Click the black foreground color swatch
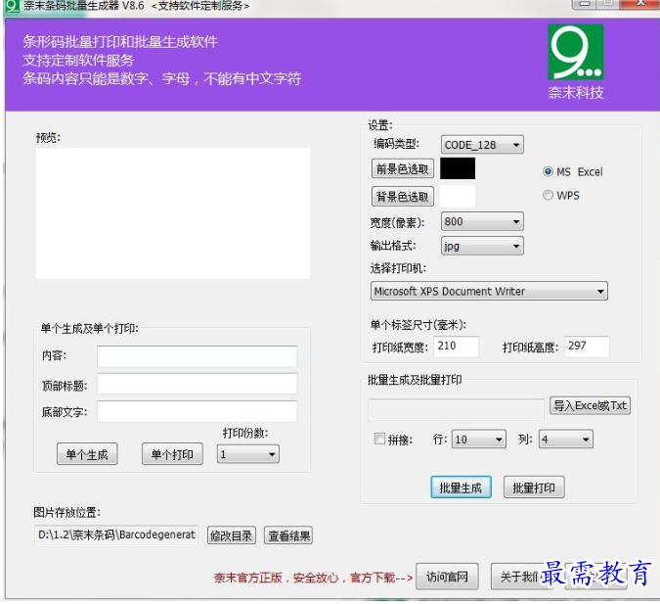Screen dimensions: 660x604 [x=458, y=168]
